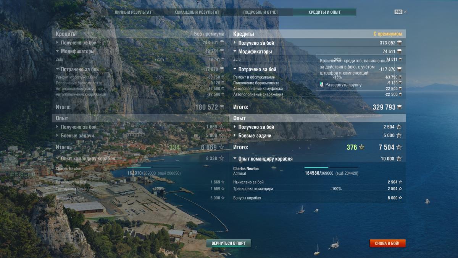458x258 pixels.
Task: Switch to the КОМАНДНЫЙ РЕЗУЛЬТАТ tab
Action: click(197, 12)
